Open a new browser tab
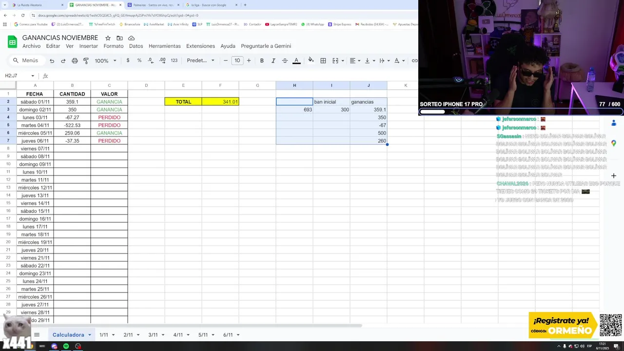Screen dimensions: 624x351 tap(245, 5)
